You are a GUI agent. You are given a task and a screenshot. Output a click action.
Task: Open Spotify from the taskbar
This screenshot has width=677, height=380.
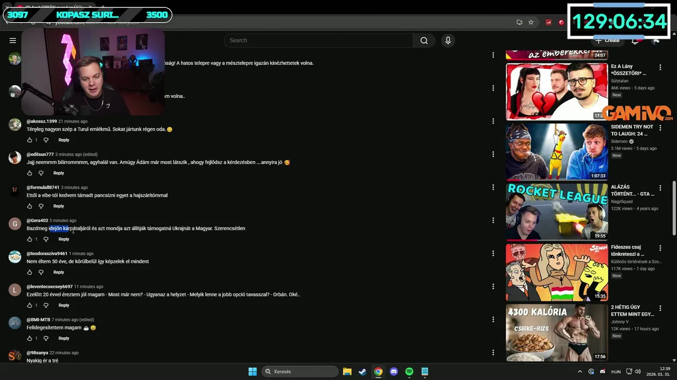coord(409,372)
